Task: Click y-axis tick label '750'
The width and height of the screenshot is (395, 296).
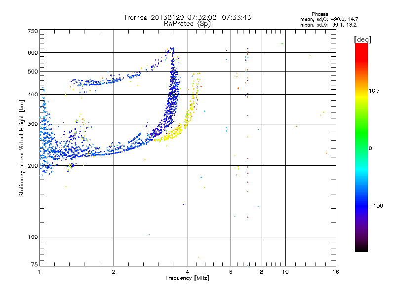Action: coord(33,31)
